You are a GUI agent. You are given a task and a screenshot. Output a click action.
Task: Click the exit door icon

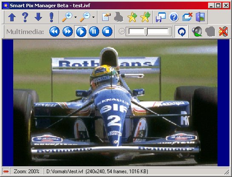click(200, 17)
